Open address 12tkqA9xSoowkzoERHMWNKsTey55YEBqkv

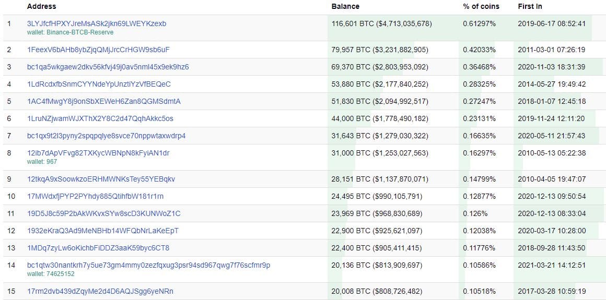tap(101, 179)
